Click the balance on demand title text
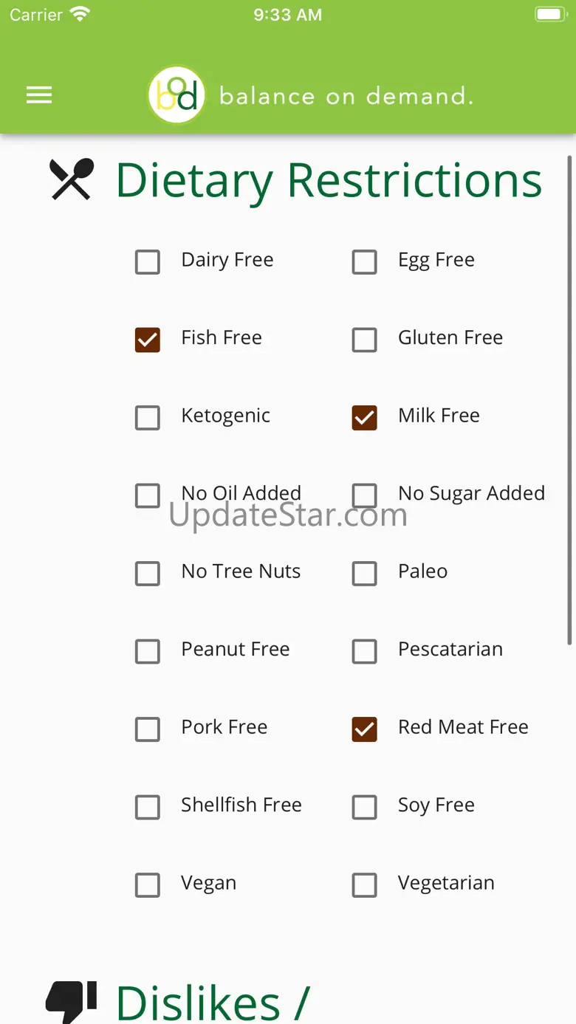 click(346, 96)
